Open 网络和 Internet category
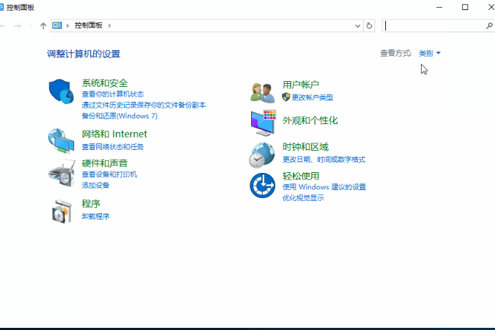The image size is (495, 330). click(x=114, y=134)
